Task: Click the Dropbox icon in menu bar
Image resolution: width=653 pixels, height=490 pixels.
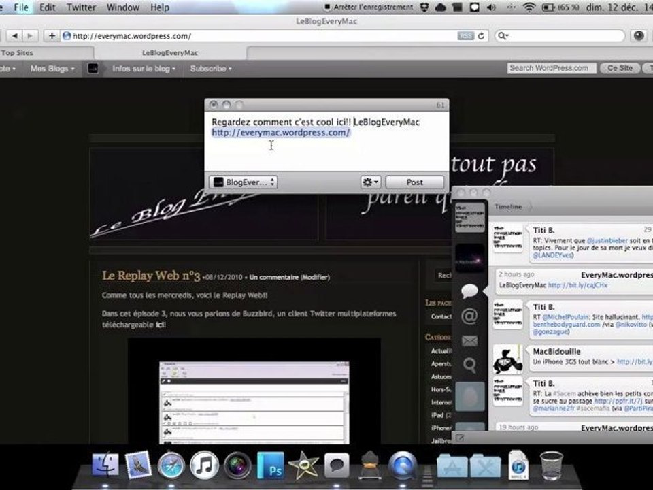Action: [x=424, y=7]
